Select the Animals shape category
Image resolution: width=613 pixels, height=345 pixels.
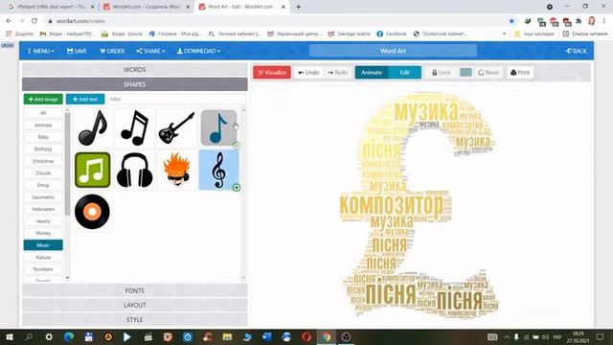click(43, 126)
